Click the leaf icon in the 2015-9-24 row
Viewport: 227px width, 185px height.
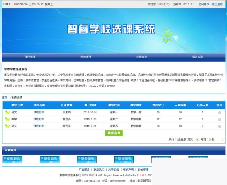coord(7,126)
